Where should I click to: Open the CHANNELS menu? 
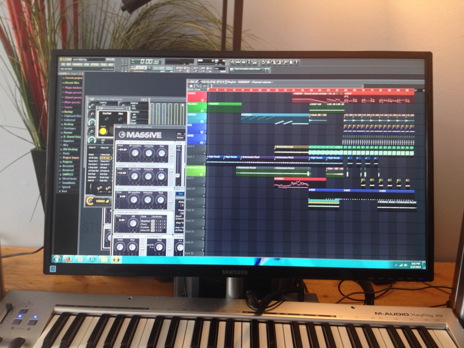coord(77,64)
